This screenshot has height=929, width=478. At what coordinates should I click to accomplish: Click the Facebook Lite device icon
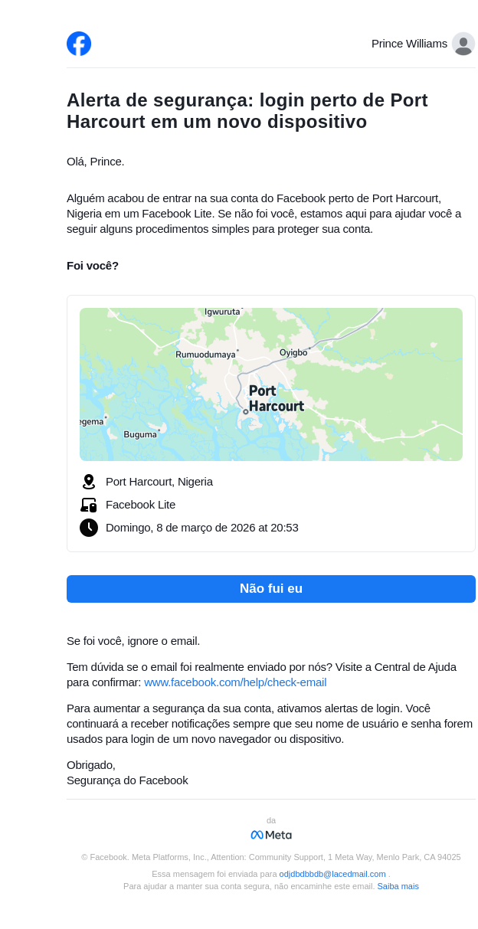pyautogui.click(x=89, y=505)
